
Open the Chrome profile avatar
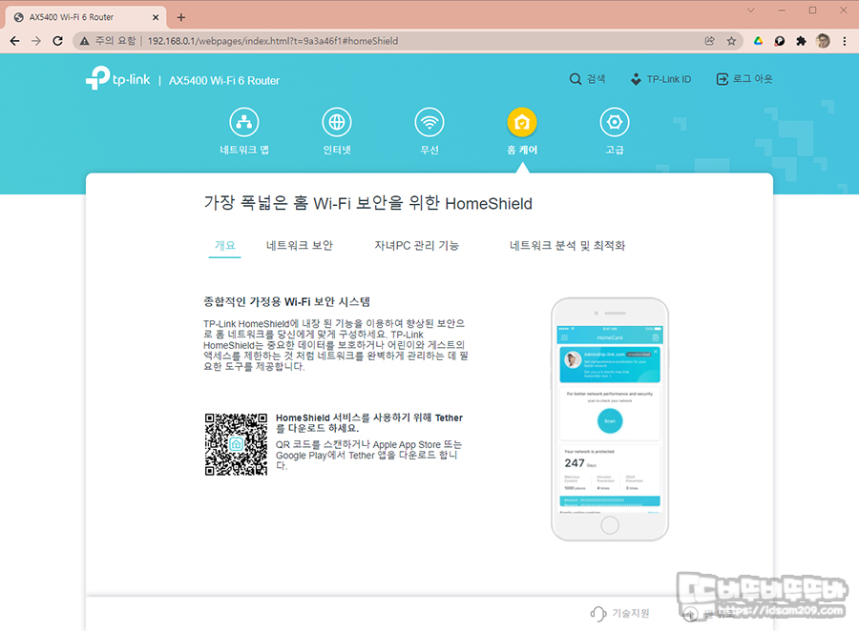(823, 41)
